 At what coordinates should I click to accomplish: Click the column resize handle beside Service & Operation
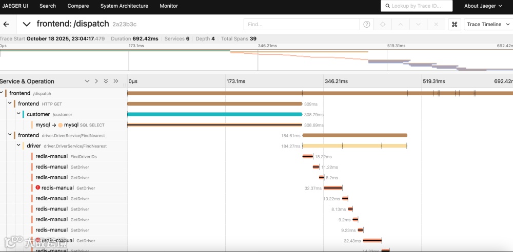pyautogui.click(x=124, y=85)
